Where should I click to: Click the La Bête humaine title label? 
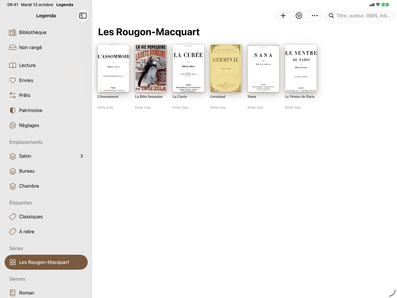tap(149, 97)
